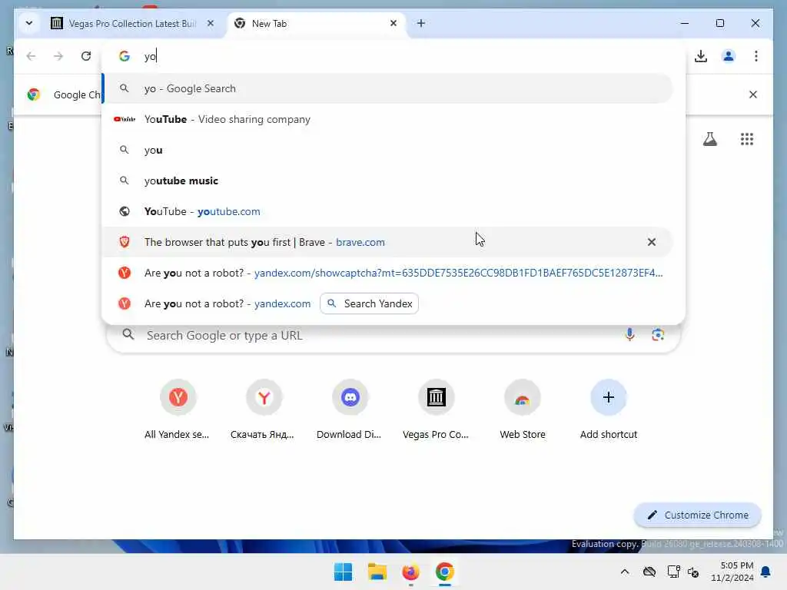This screenshot has height=590, width=787.
Task: Choose YouTube Video sharing company suggestion
Action: pos(387,119)
